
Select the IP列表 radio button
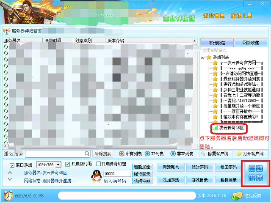pos(147,154)
